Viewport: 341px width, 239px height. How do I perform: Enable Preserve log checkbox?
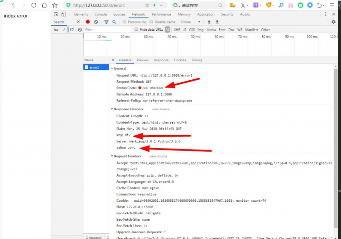point(124,22)
